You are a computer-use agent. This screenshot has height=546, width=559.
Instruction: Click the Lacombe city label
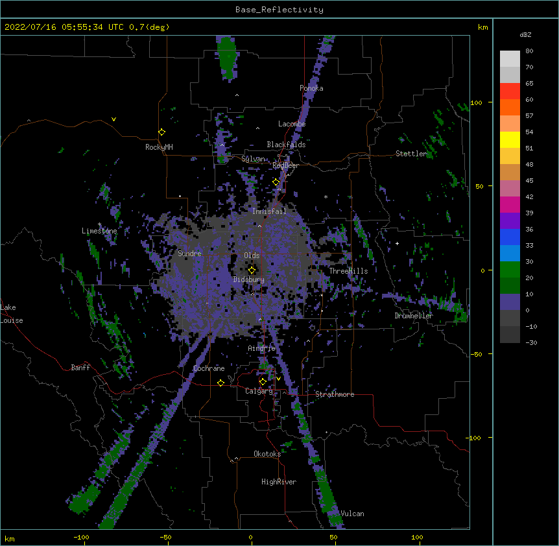tap(292, 124)
